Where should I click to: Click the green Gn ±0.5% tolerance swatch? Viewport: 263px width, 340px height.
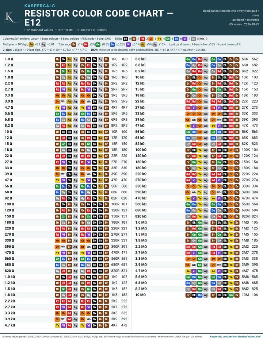[98, 45]
